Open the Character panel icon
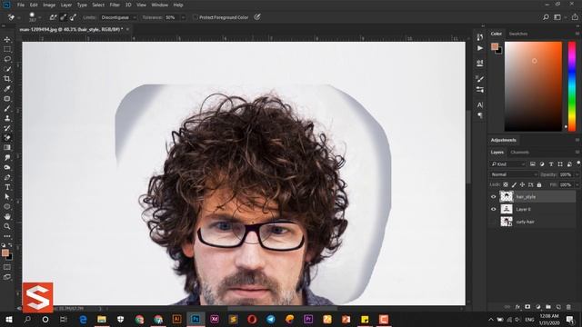 click(480, 105)
